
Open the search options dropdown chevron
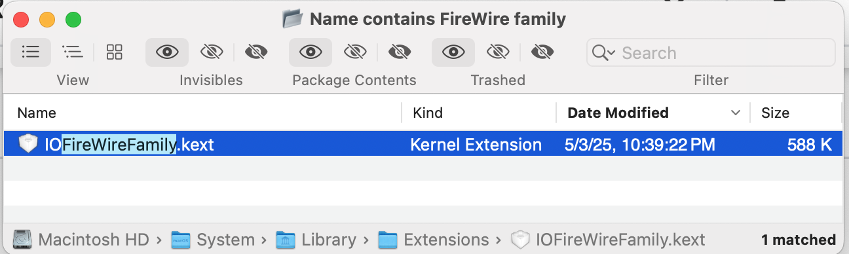click(x=611, y=54)
